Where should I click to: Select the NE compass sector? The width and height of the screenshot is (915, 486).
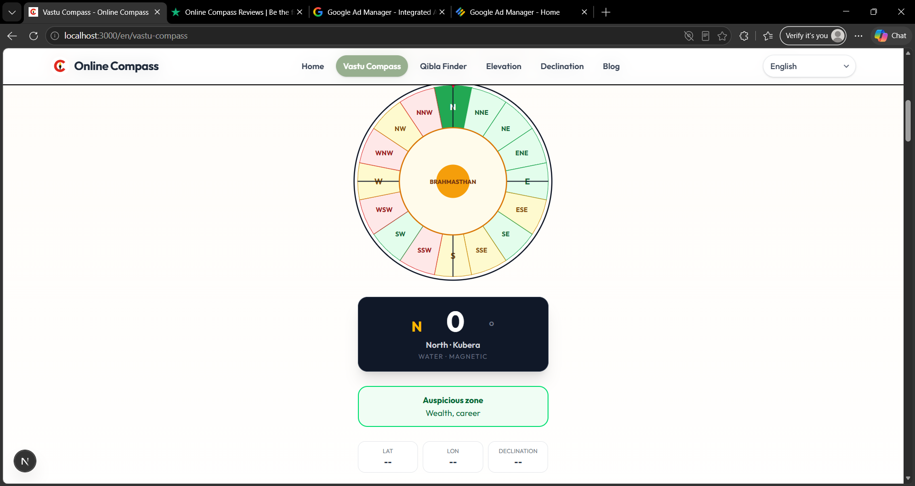click(506, 129)
